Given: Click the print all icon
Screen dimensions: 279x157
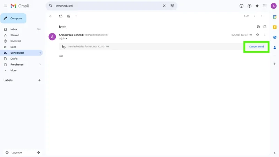Looking at the screenshot, I should (x=258, y=27).
